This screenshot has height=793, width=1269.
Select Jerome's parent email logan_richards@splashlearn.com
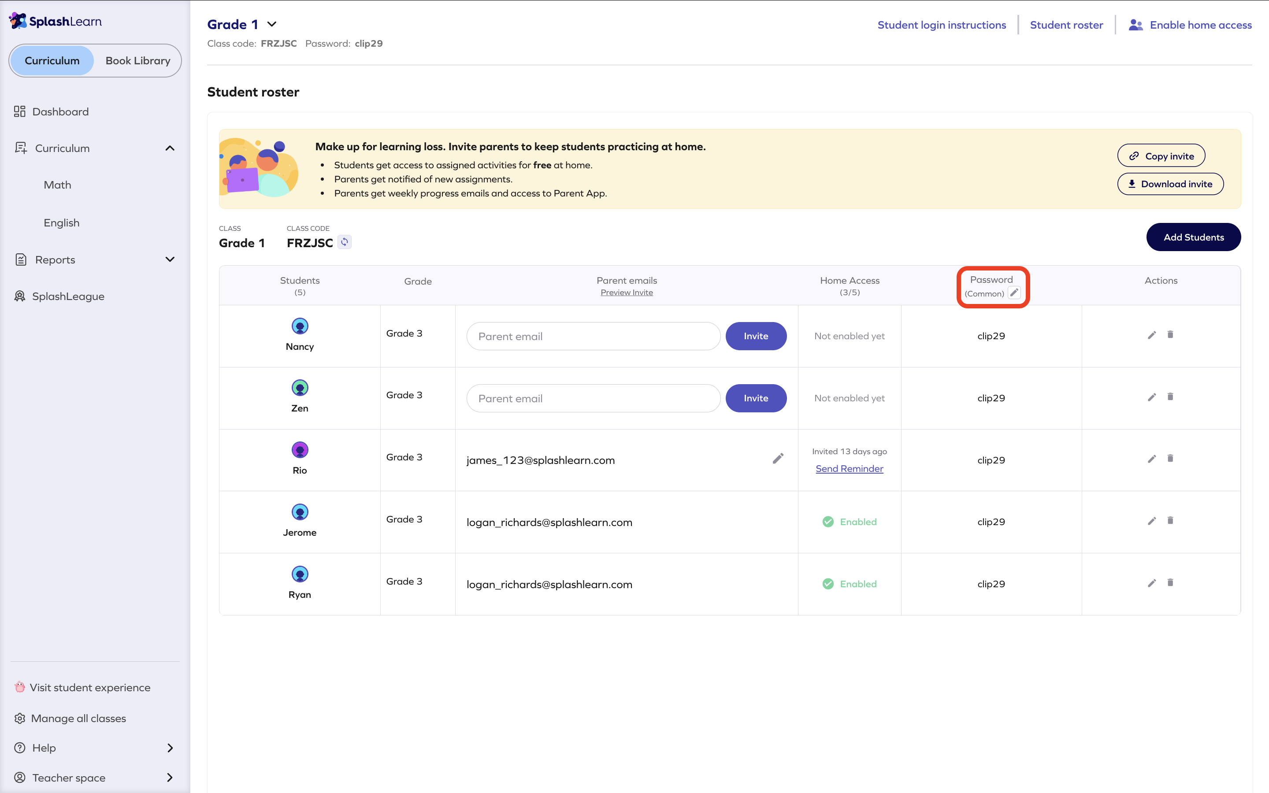pos(549,522)
